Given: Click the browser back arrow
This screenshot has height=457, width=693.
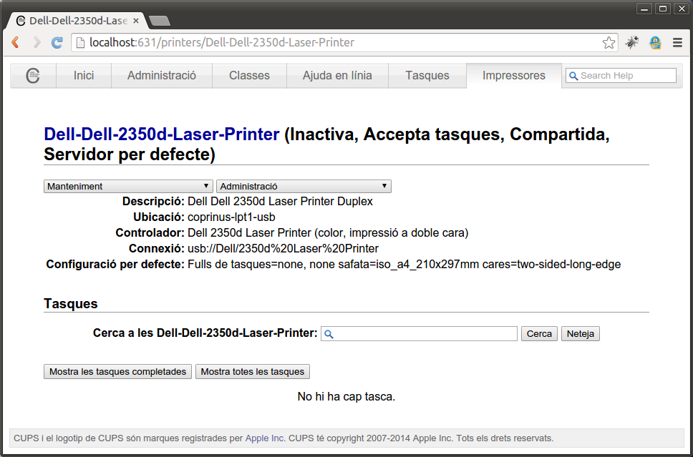Looking at the screenshot, I should (x=15, y=43).
